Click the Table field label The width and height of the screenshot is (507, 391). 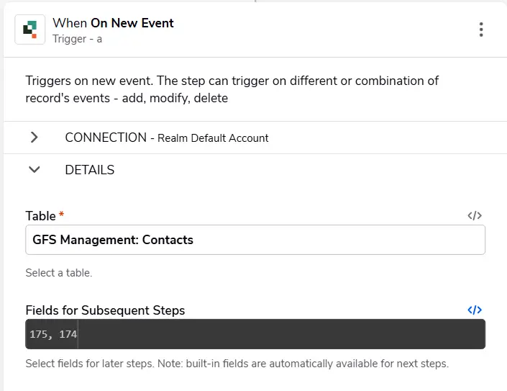click(x=41, y=216)
